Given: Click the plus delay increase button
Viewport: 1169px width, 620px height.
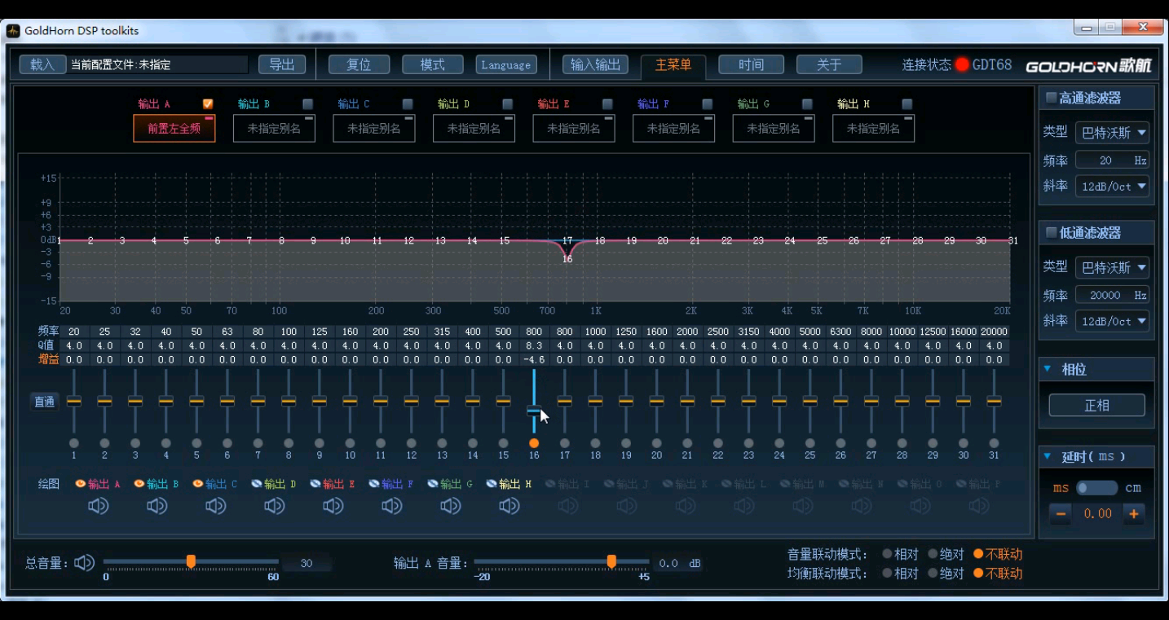Looking at the screenshot, I should [1134, 513].
